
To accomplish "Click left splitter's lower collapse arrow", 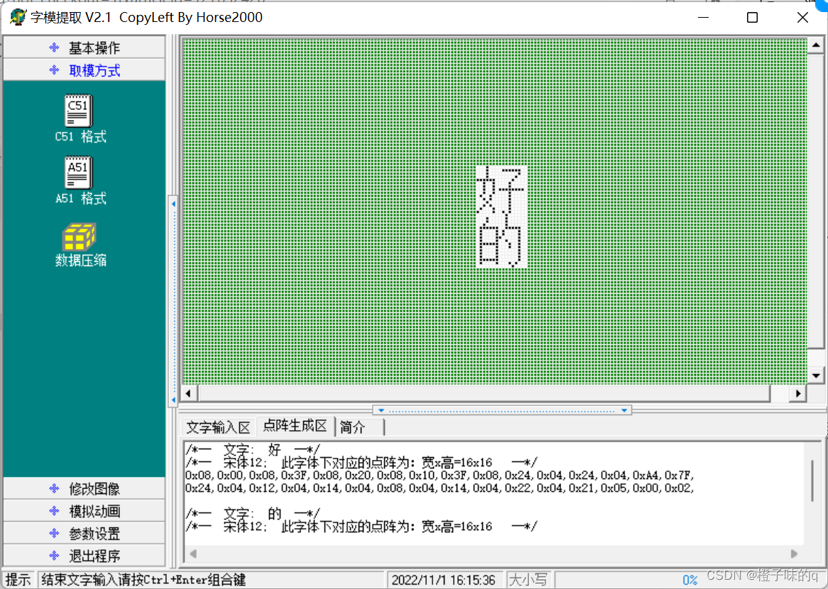I will [173, 400].
